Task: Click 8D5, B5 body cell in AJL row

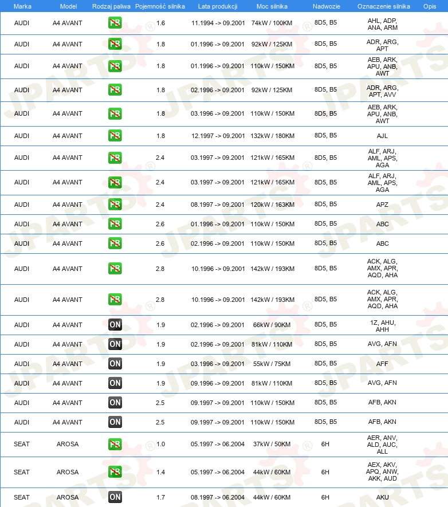Action: 325,135
